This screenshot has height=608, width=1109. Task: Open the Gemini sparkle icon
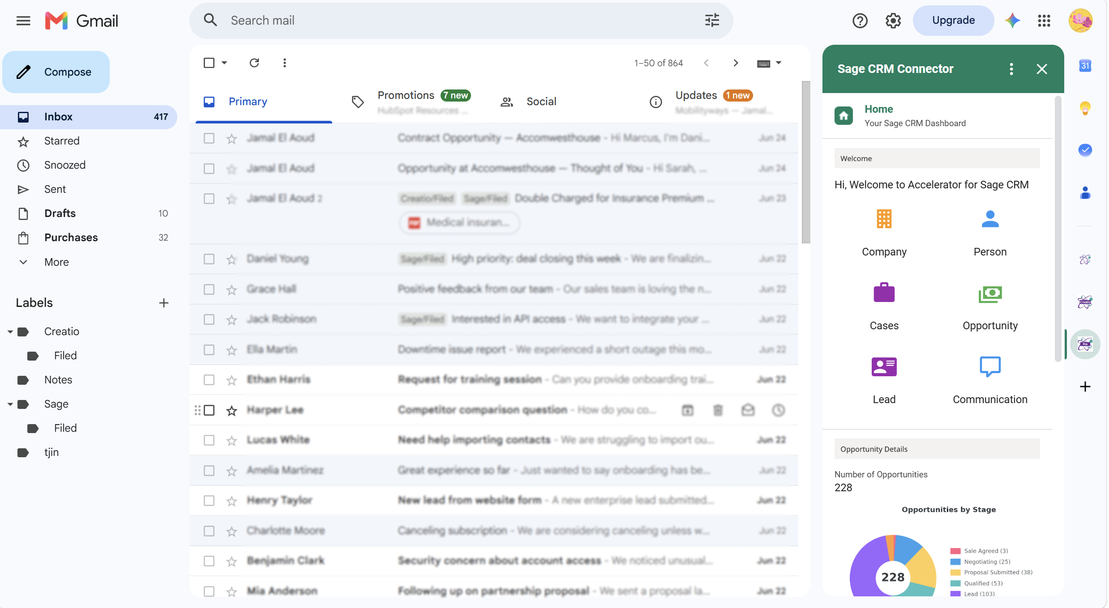(x=1012, y=21)
